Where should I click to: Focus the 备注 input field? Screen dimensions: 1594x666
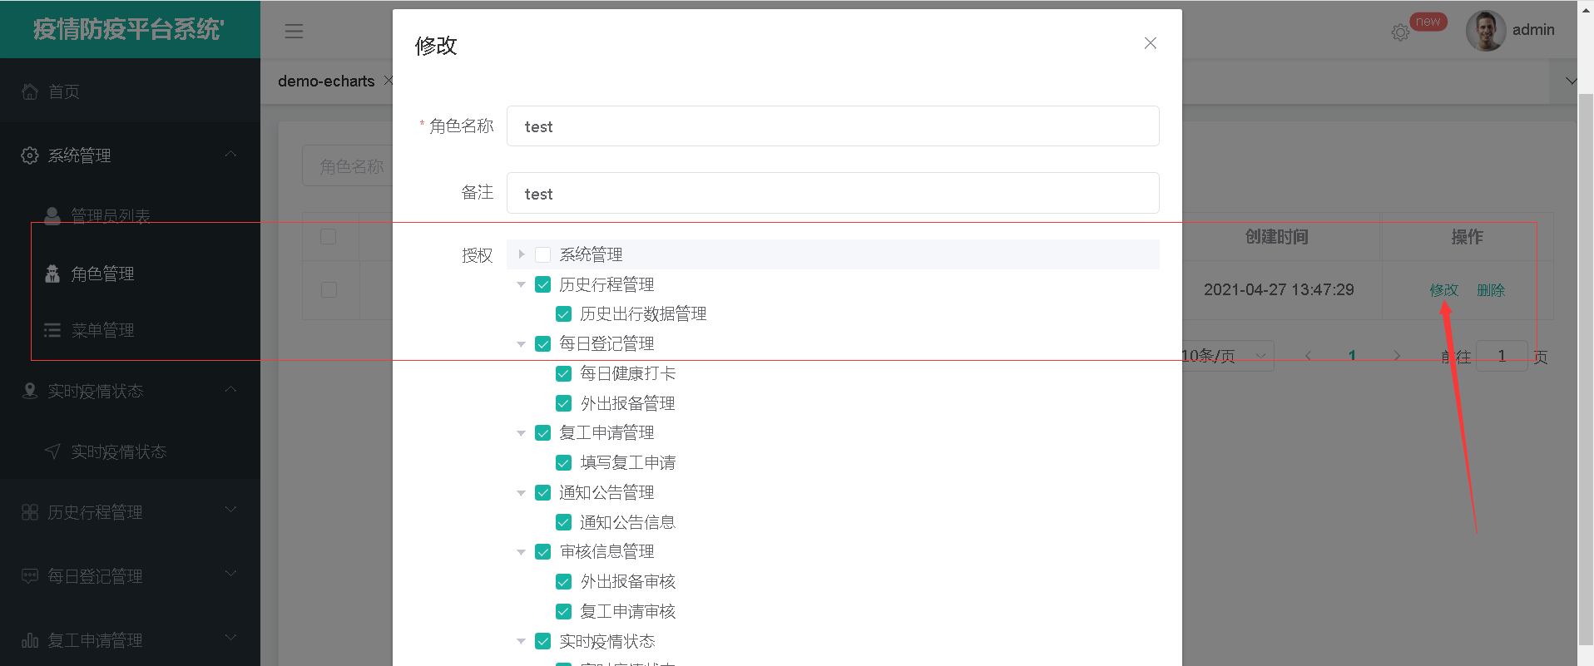833,193
